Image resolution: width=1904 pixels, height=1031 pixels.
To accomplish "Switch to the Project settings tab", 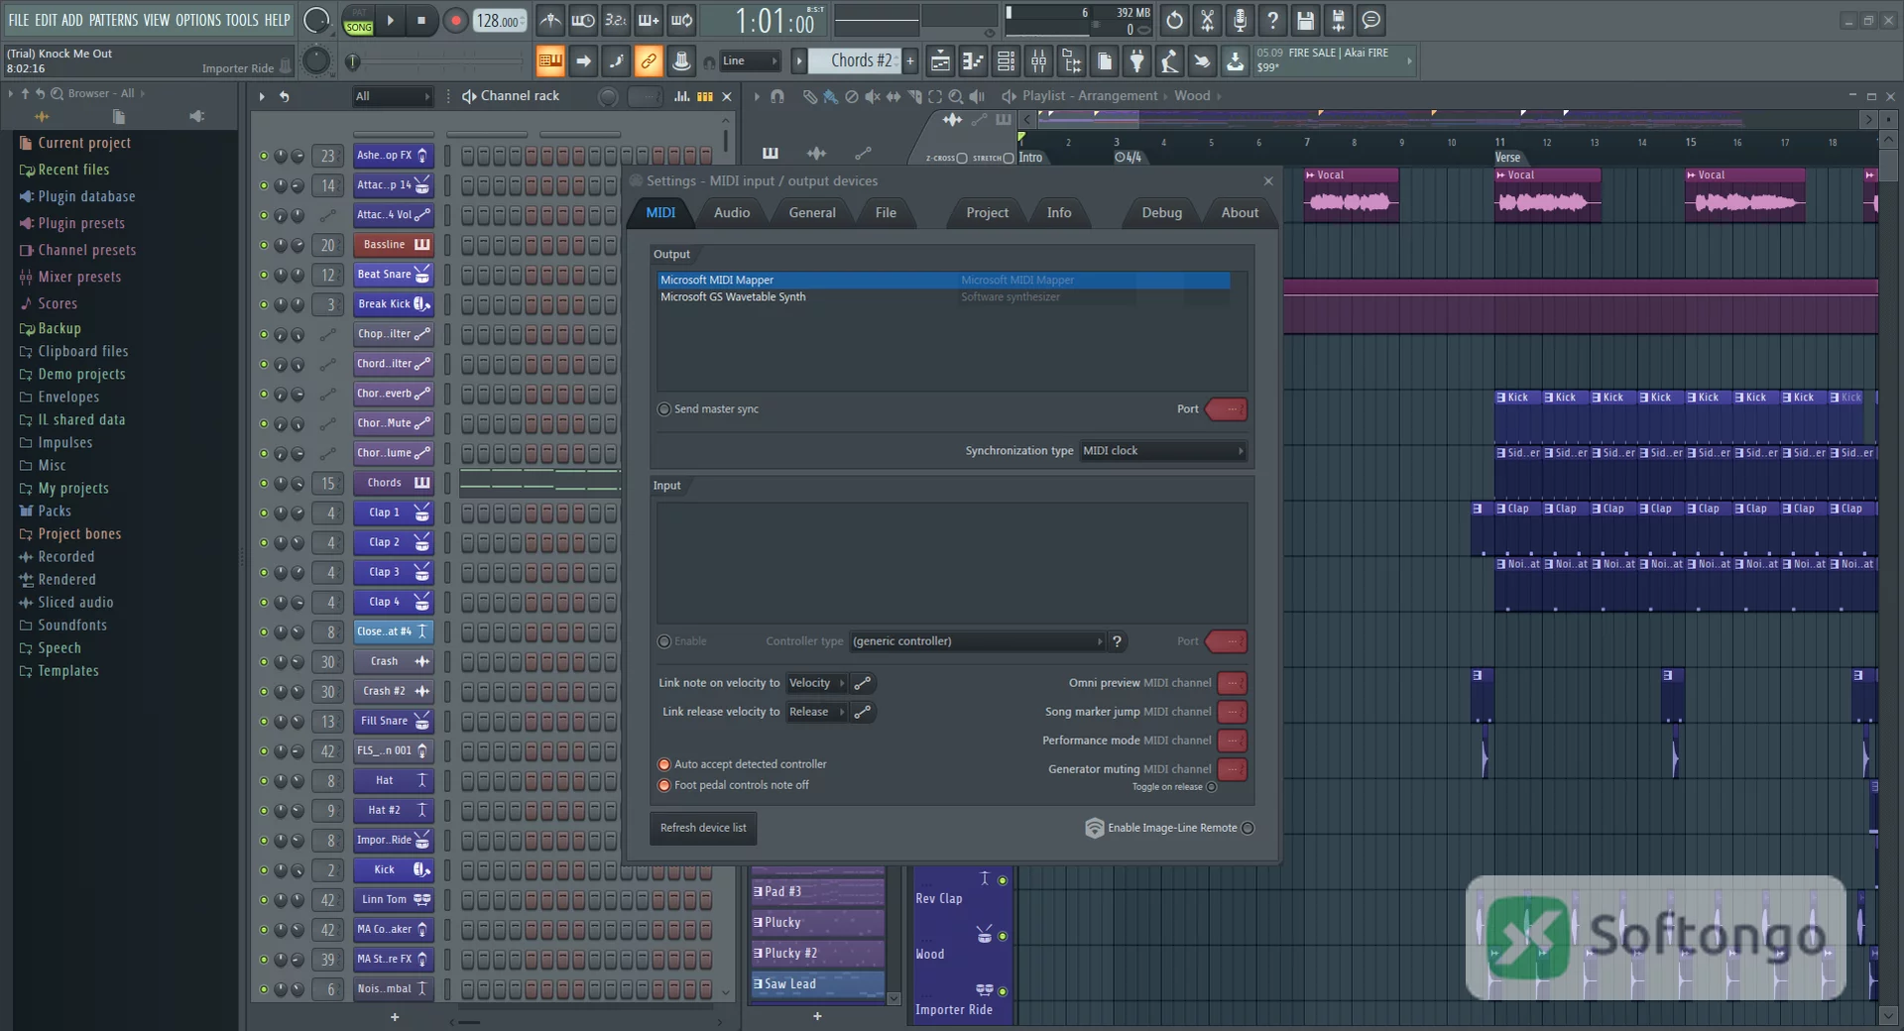I will point(987,212).
